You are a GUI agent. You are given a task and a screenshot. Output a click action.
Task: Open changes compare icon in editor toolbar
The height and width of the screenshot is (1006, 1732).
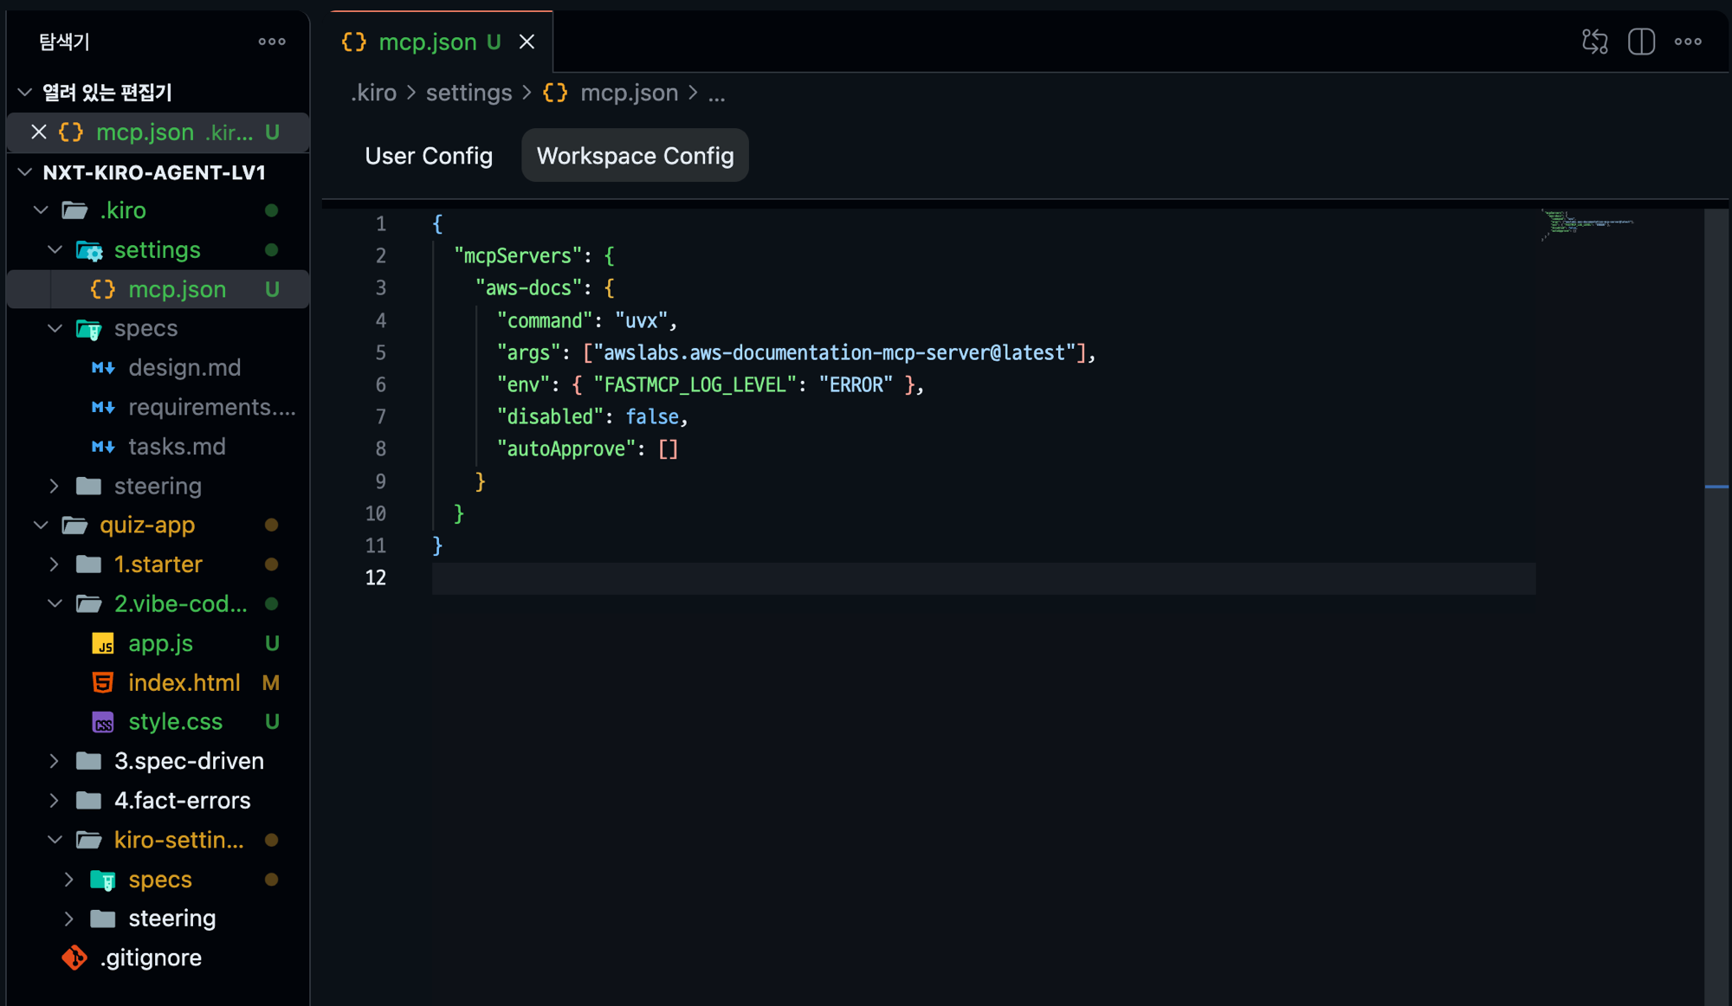(1594, 42)
